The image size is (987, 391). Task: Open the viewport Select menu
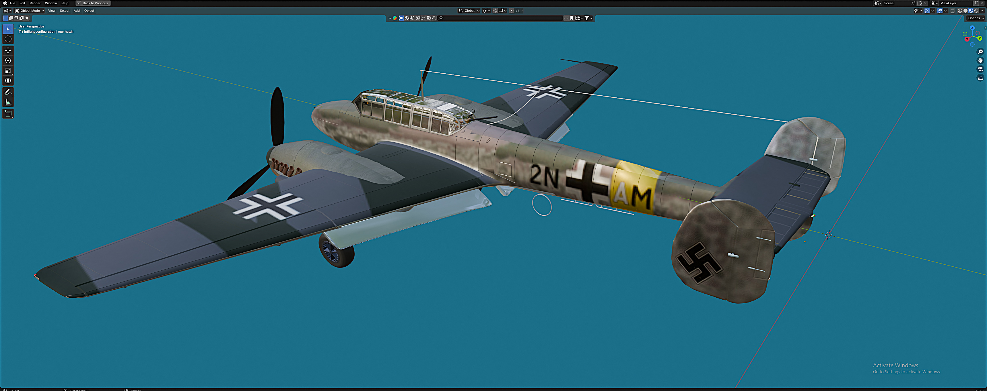64,11
